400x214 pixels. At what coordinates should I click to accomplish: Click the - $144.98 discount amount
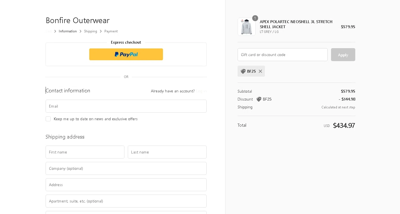(347, 99)
